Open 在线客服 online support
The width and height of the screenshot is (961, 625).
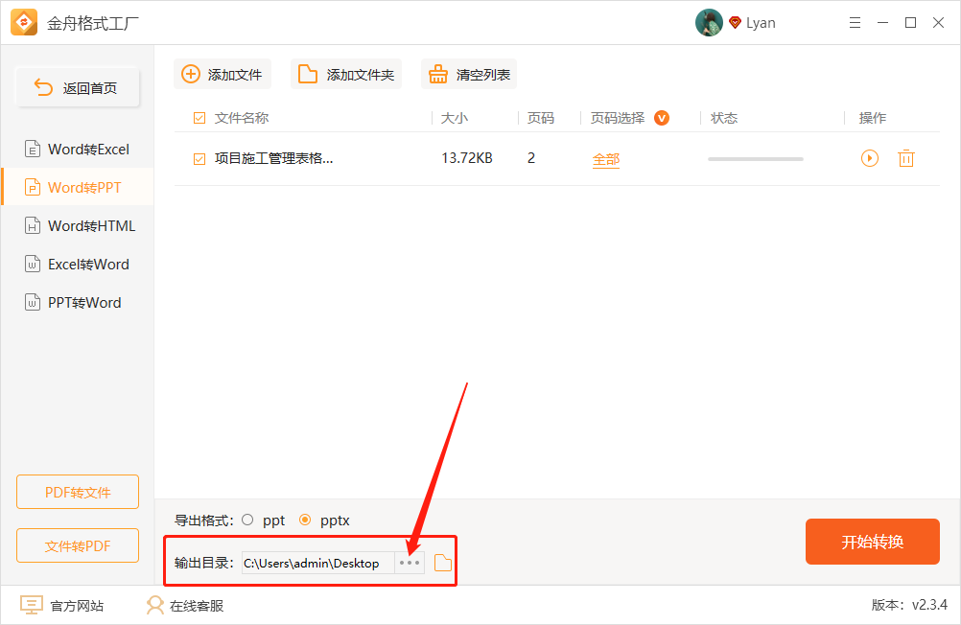185,606
